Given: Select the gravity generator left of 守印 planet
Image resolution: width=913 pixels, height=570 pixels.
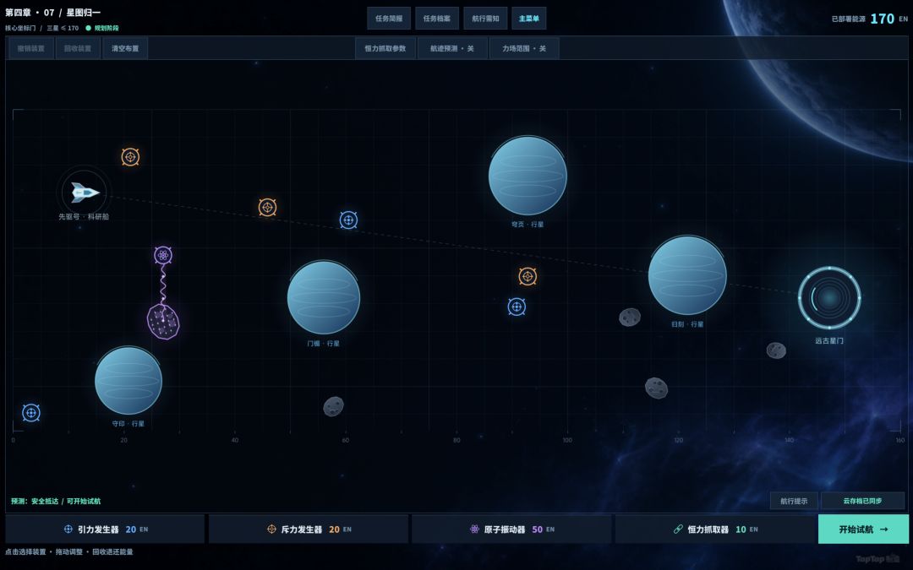Looking at the screenshot, I should click(x=31, y=412).
